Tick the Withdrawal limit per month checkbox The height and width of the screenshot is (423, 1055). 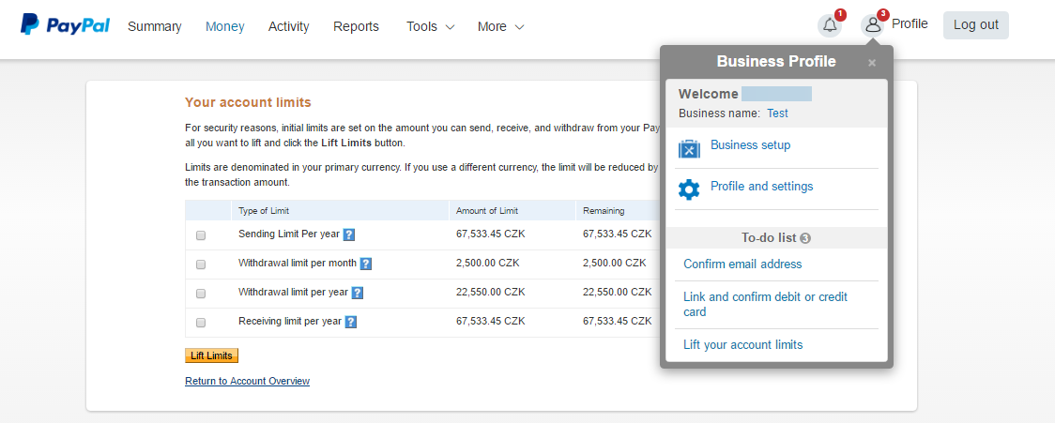pyautogui.click(x=201, y=264)
